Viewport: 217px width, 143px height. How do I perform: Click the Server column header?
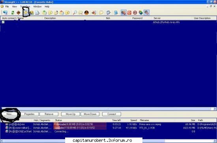(x=172, y=18)
